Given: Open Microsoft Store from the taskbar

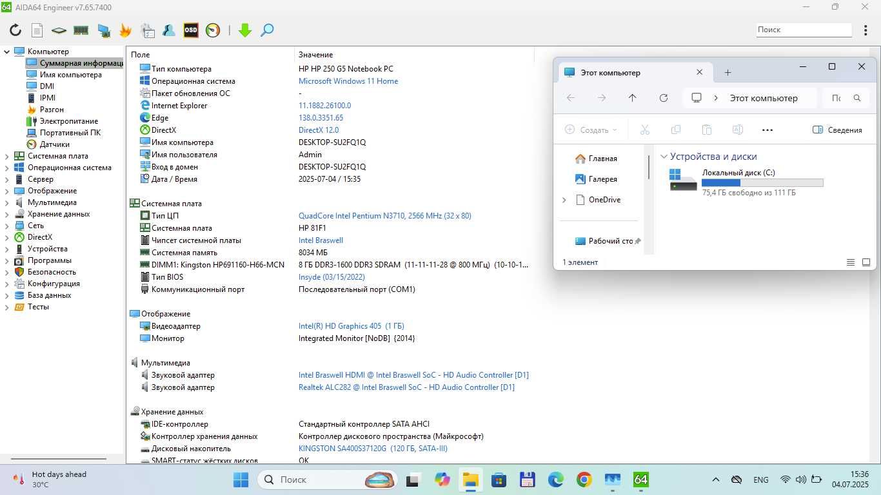Looking at the screenshot, I should pos(499,480).
